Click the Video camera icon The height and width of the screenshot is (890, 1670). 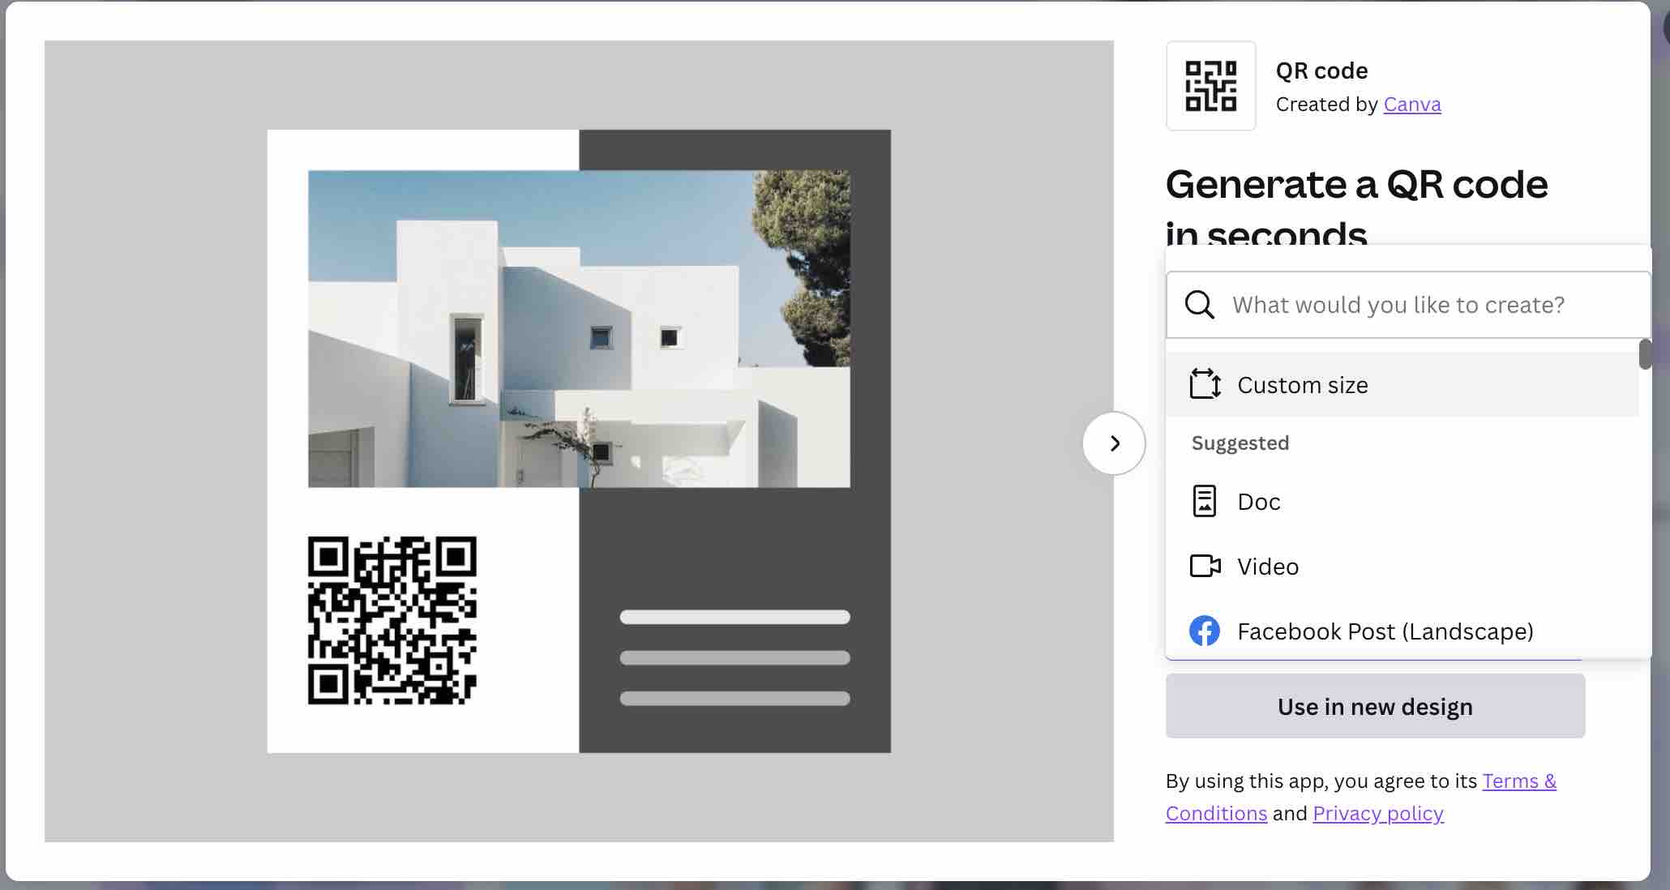click(1205, 566)
